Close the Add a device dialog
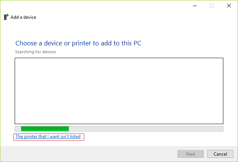Image resolution: width=238 pixels, height=162 pixels. point(229,6)
